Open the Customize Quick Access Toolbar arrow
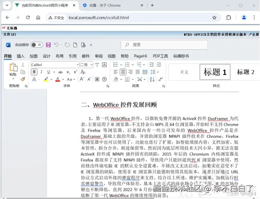This screenshot has height=199, width=260. pos(91,45)
